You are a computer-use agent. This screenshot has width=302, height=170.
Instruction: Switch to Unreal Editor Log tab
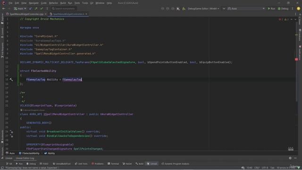25,158
